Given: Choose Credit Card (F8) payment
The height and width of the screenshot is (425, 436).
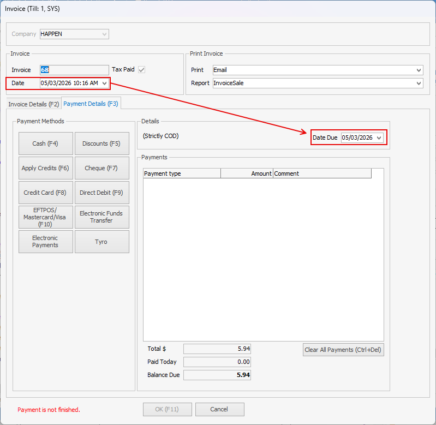Looking at the screenshot, I should [46, 193].
